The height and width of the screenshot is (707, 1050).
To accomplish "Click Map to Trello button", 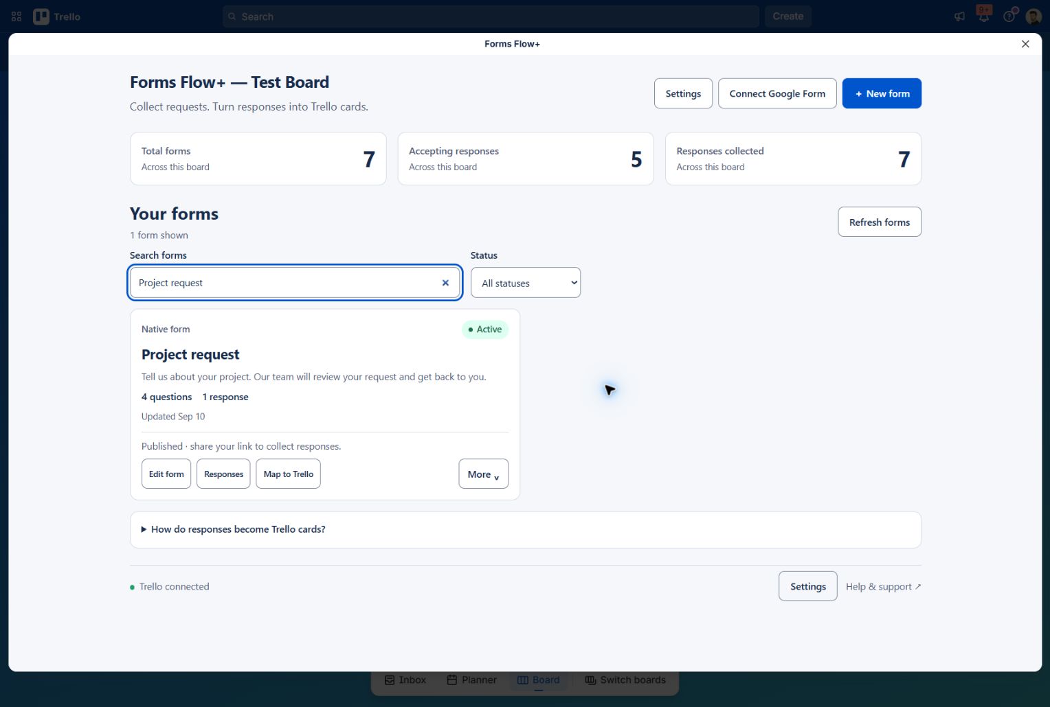I will [x=288, y=474].
